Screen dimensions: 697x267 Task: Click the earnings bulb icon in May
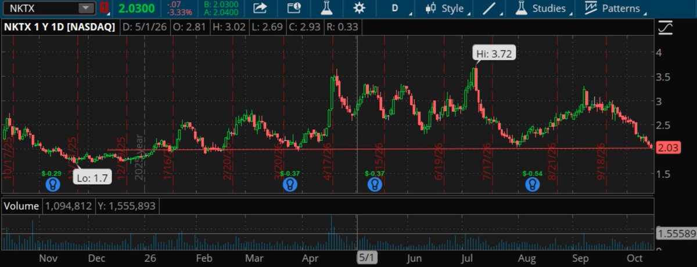pyautogui.click(x=375, y=184)
